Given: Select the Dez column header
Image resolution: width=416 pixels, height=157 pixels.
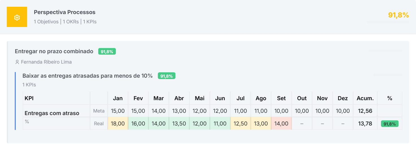Looking at the screenshot, I should click(x=343, y=98).
